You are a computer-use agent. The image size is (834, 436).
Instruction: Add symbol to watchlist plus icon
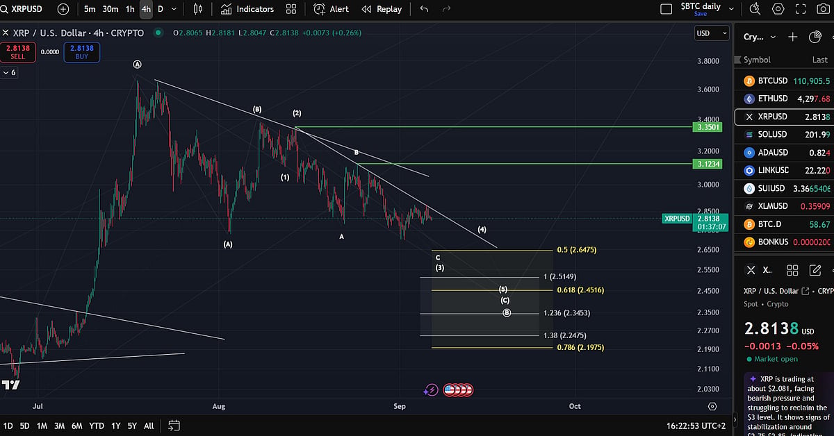(x=792, y=37)
